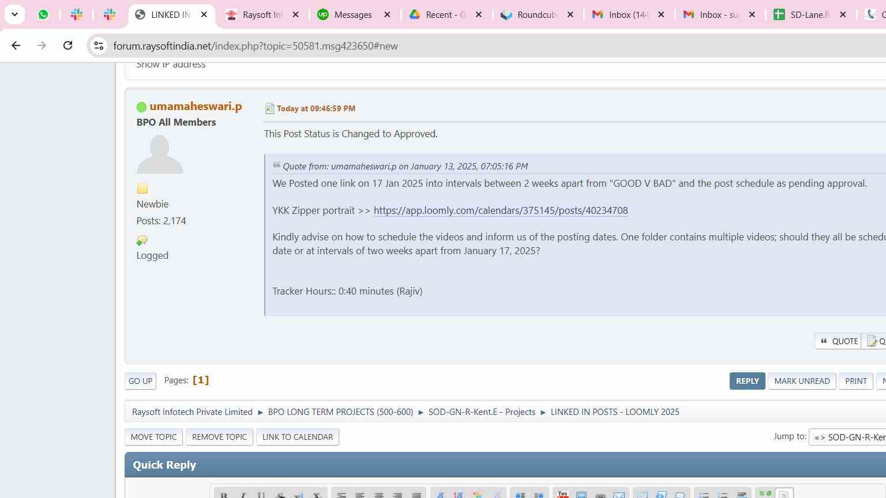This screenshot has height=498, width=886.
Task: Open the Loomly calendar post link
Action: [501, 210]
